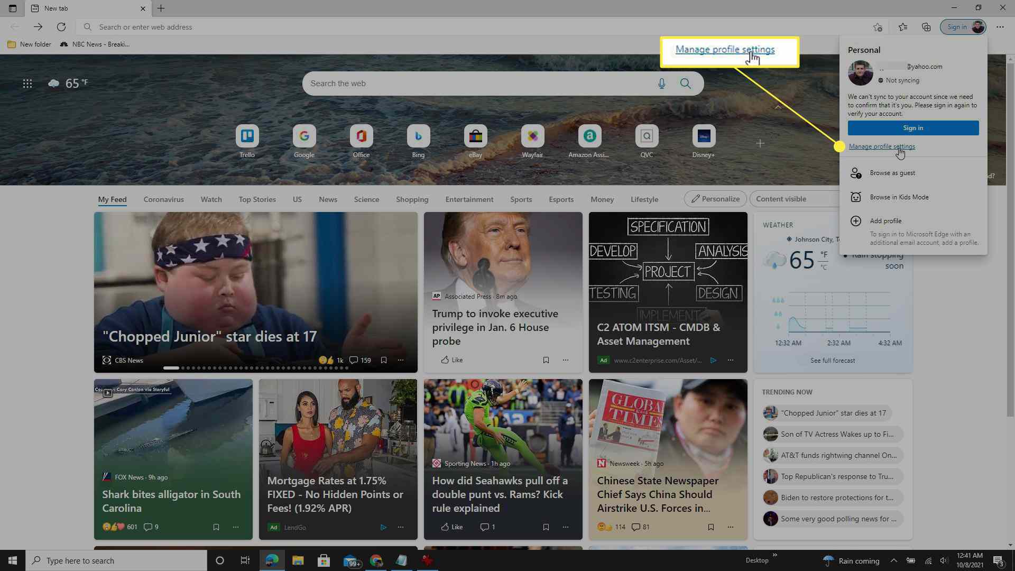Select Browse in Kids Mode option
This screenshot has height=571, width=1015.
coord(913,197)
